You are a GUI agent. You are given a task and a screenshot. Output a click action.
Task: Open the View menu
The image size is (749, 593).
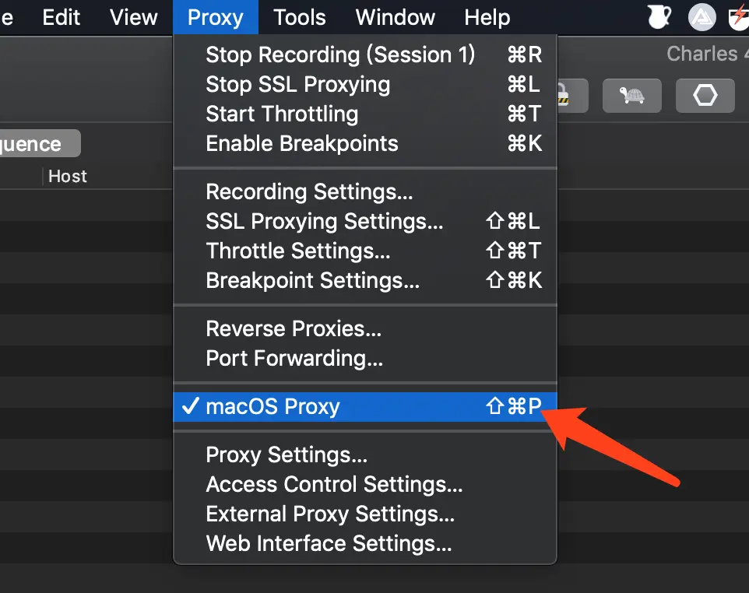(x=133, y=17)
